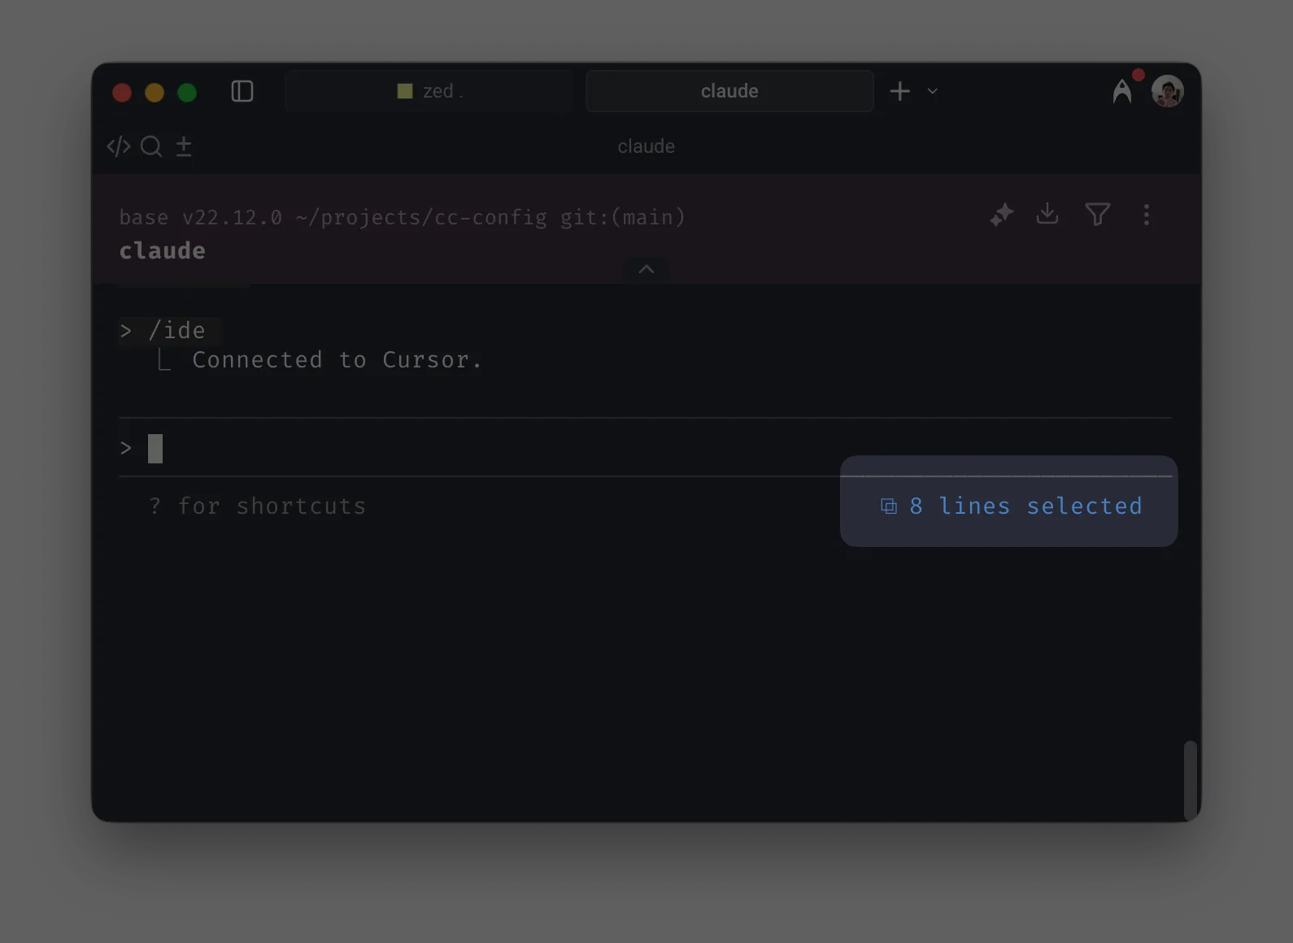This screenshot has width=1293, height=943.
Task: Click the AI sparkle icon on the block
Action: tap(1001, 215)
